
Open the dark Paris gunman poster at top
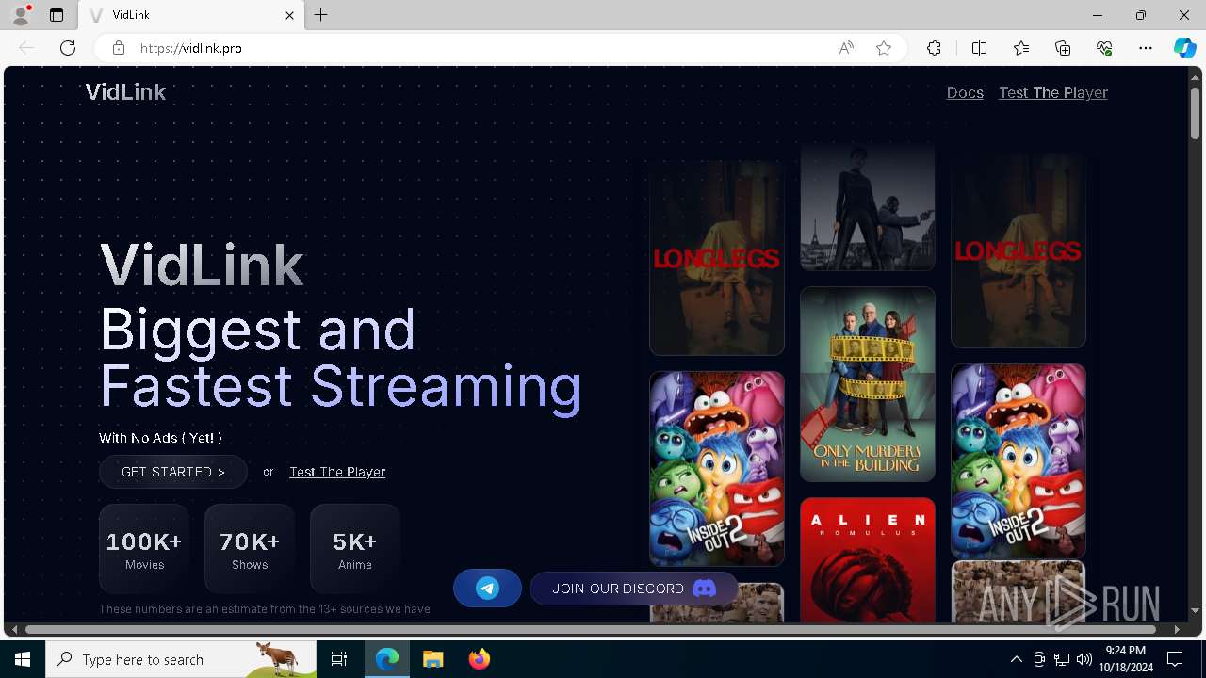coord(868,207)
